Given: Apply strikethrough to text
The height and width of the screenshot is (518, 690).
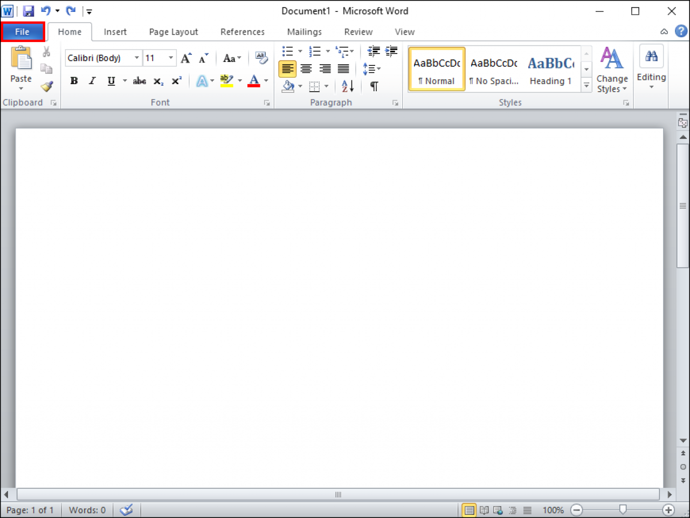Looking at the screenshot, I should click(139, 81).
